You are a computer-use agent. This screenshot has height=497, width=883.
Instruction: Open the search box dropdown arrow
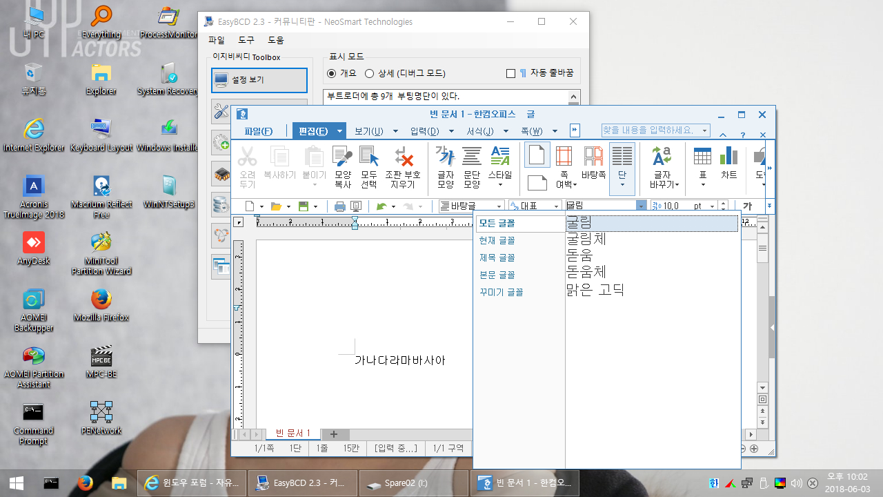704,130
